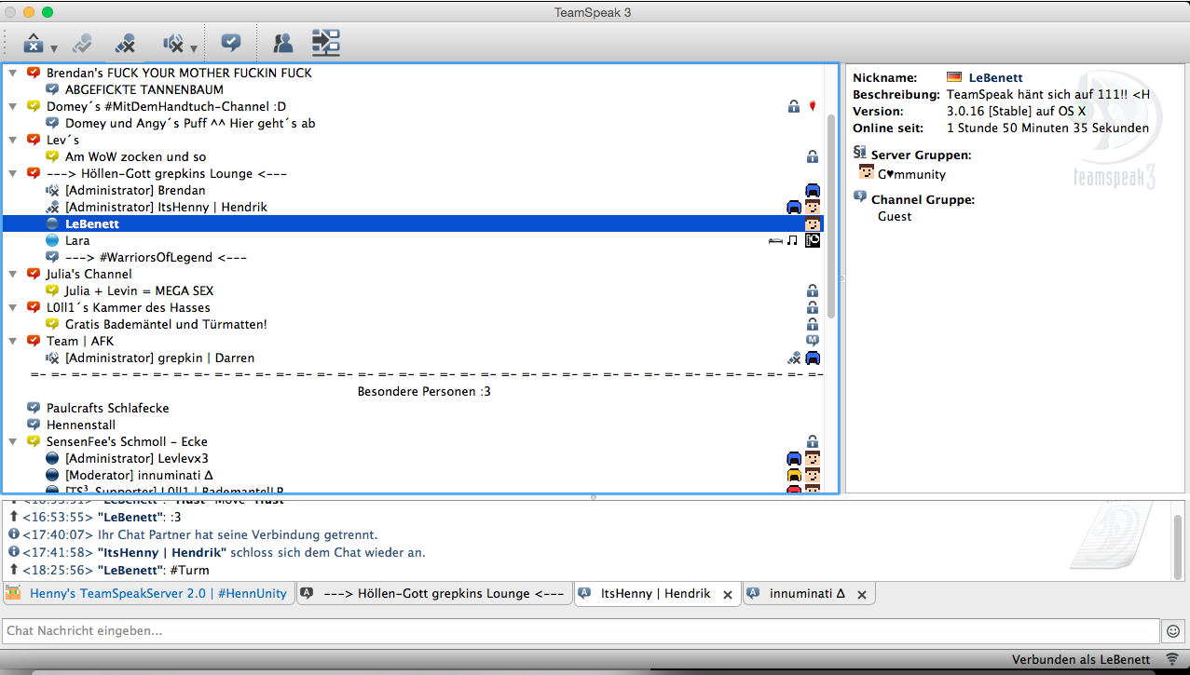Image resolution: width=1190 pixels, height=675 pixels.
Task: Click red pin icon on Domey´s channel row
Action: (812, 106)
